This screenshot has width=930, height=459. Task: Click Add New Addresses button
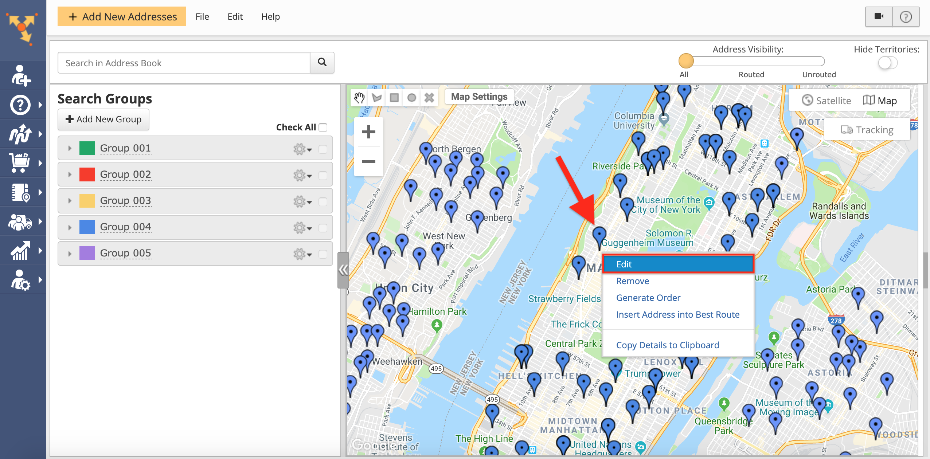[122, 16]
